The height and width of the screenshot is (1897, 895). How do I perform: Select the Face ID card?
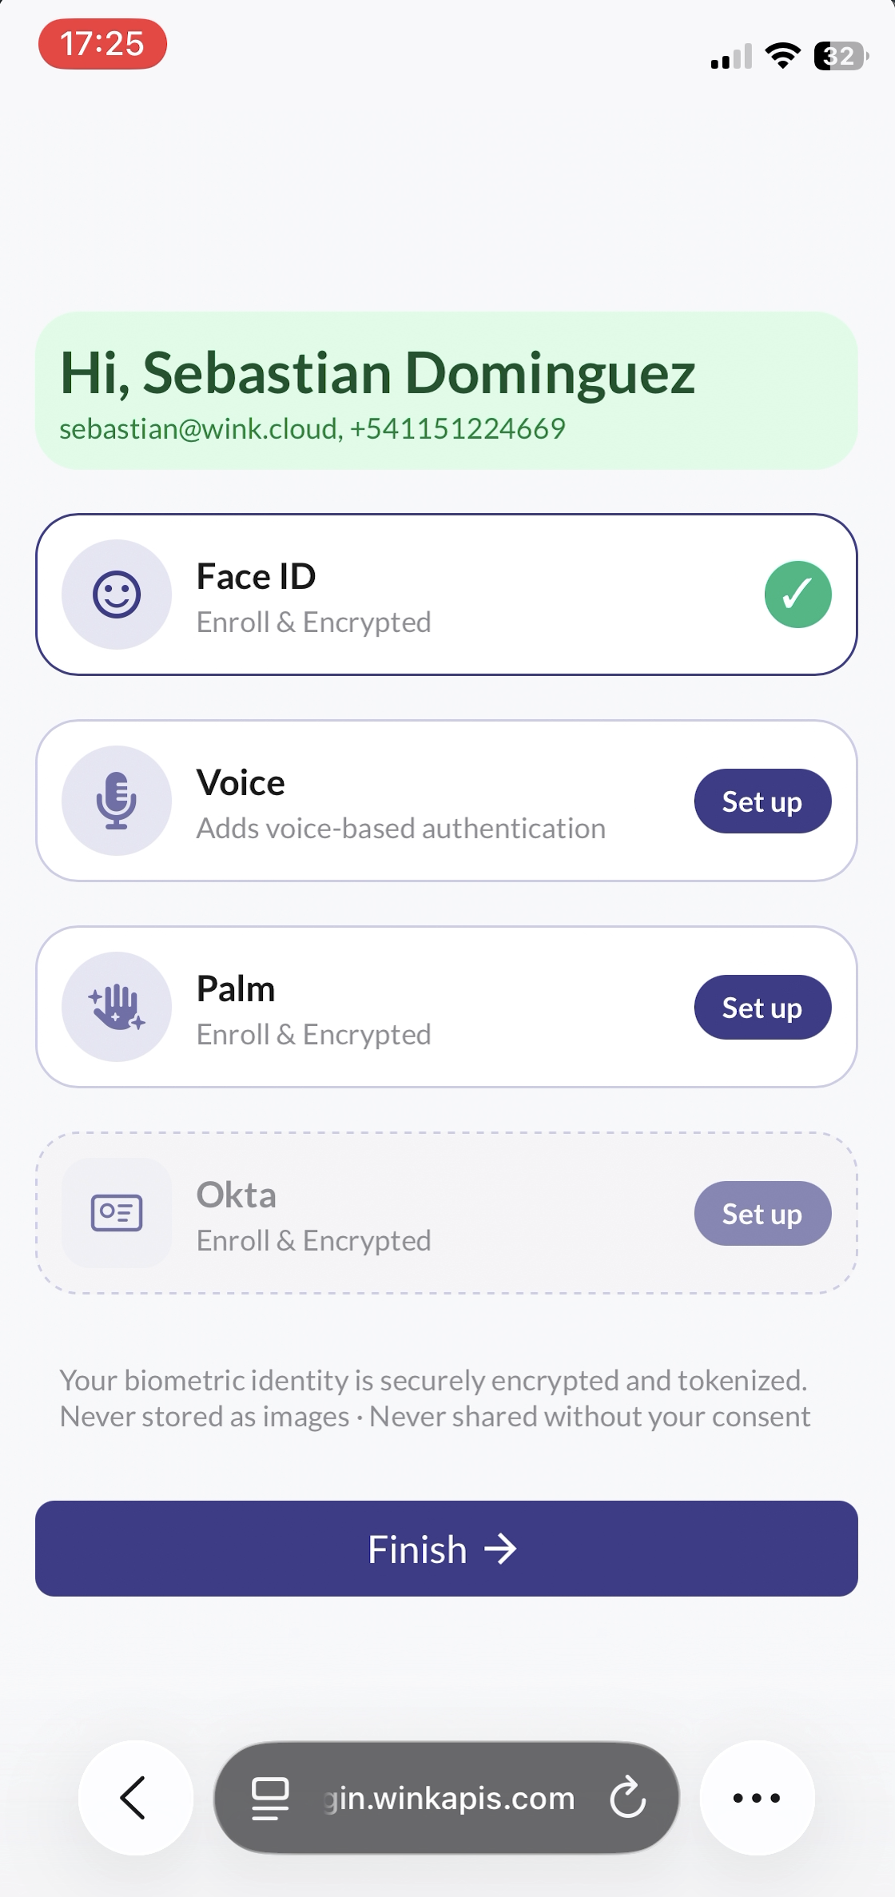point(447,595)
